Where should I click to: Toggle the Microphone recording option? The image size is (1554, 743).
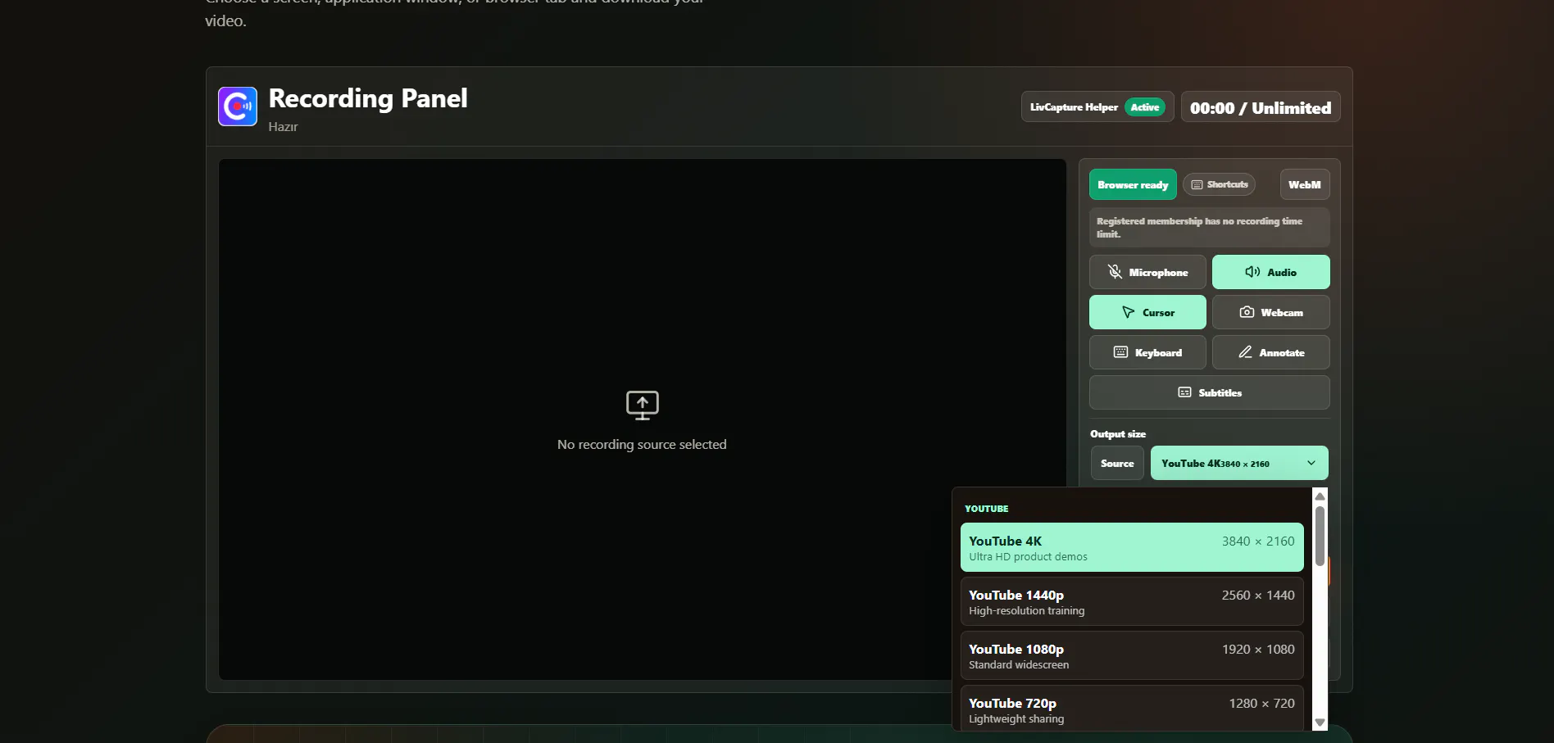[1147, 272]
